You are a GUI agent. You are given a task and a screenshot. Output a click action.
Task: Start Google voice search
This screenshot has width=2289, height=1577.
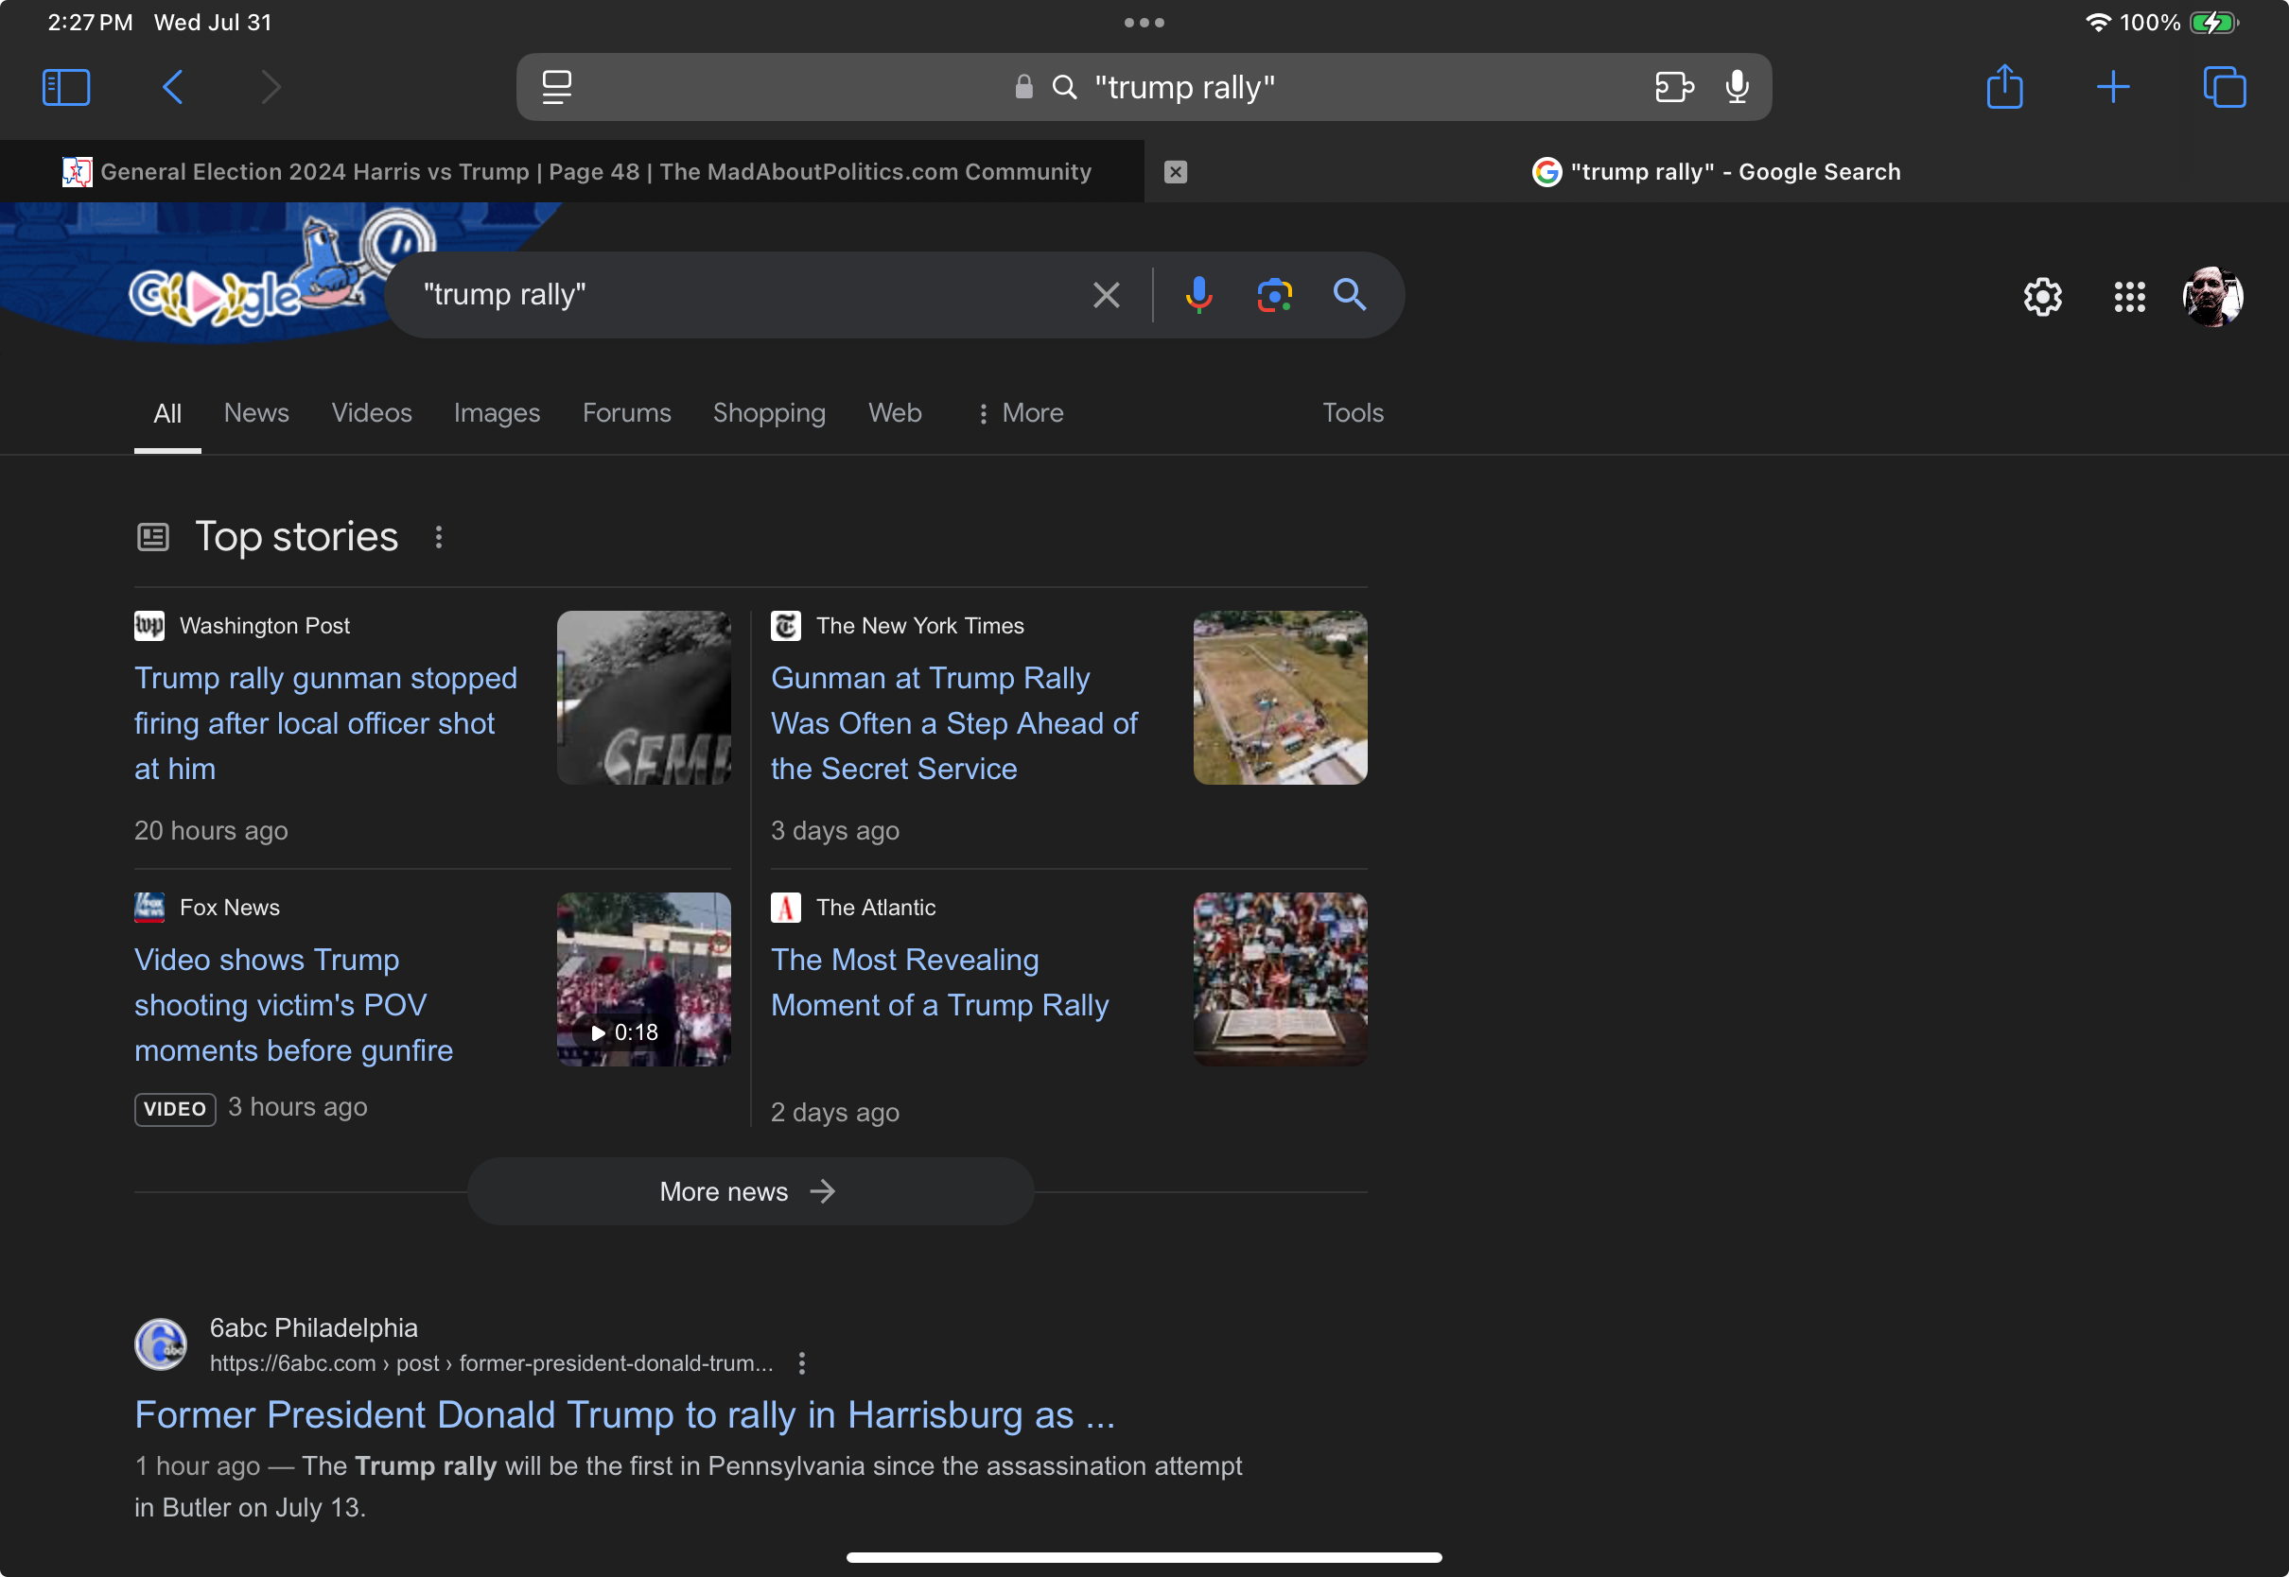1197,294
